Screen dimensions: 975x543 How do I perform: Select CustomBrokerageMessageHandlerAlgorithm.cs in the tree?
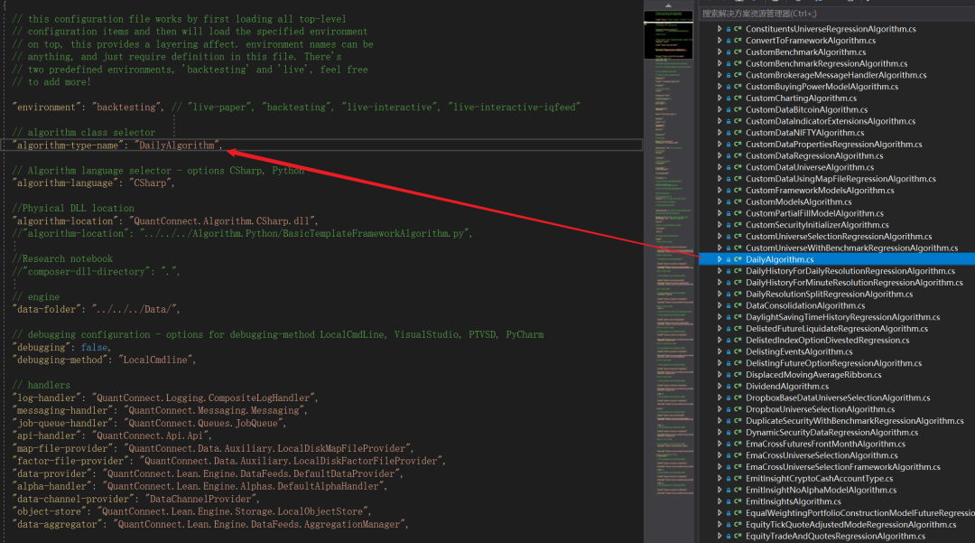pyautogui.click(x=836, y=75)
